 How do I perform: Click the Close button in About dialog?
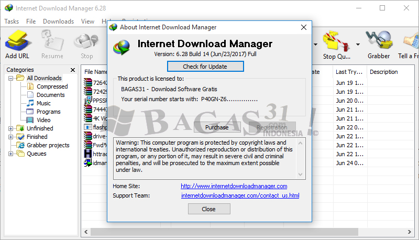click(x=209, y=209)
